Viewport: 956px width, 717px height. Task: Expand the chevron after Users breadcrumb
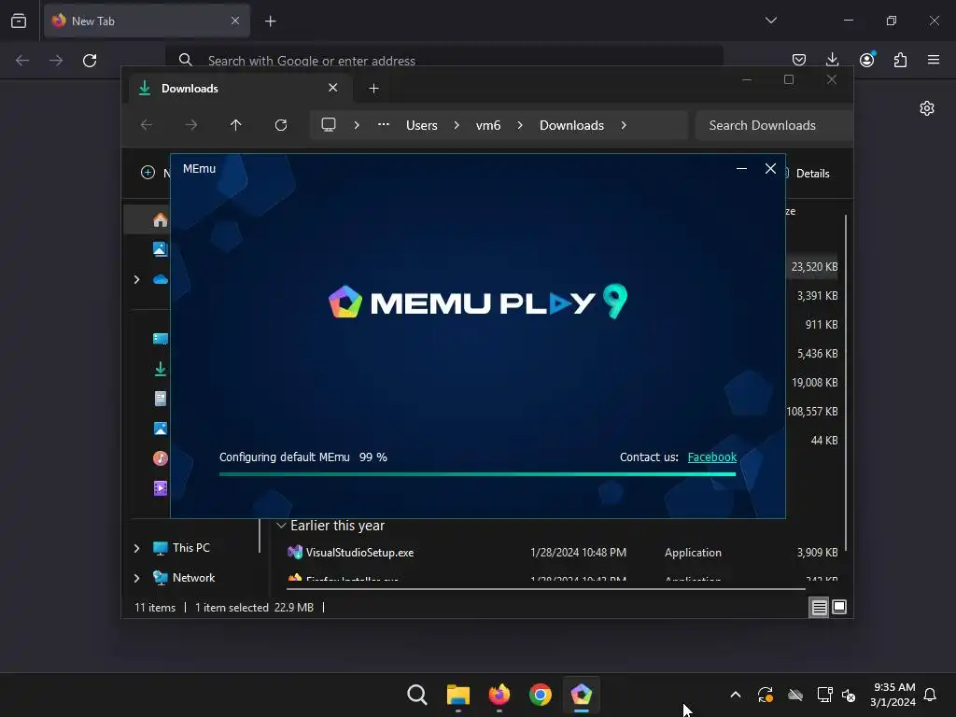[x=456, y=125]
